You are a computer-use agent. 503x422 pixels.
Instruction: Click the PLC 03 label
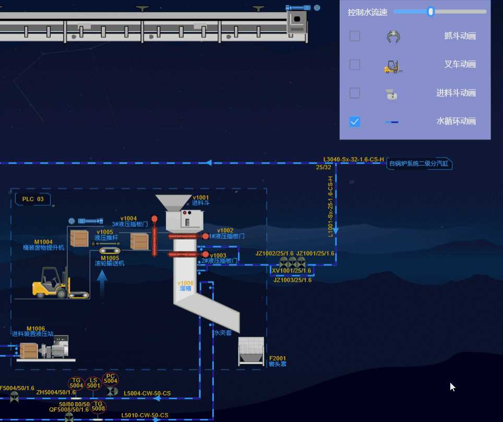tap(33, 199)
